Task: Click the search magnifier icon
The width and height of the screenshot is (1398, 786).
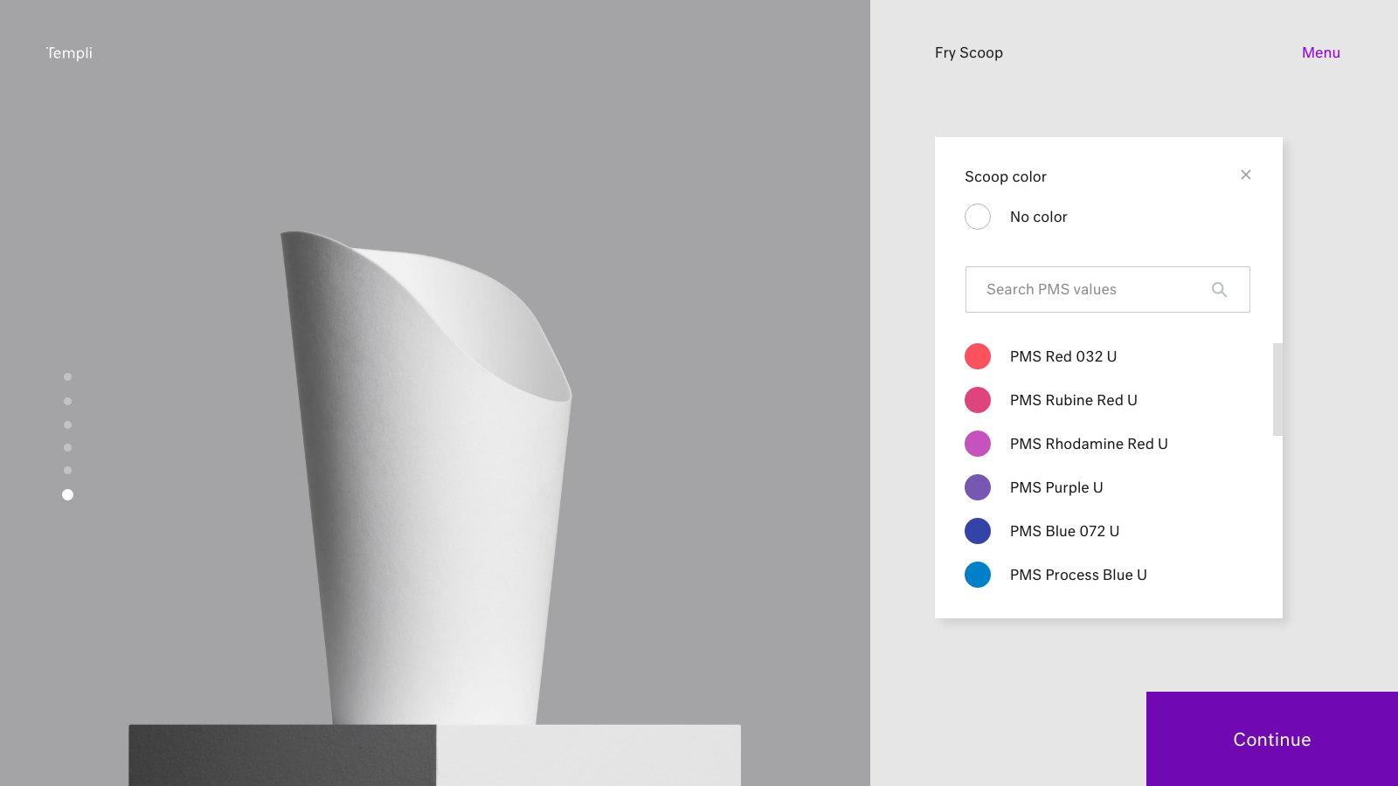Action: (x=1219, y=290)
